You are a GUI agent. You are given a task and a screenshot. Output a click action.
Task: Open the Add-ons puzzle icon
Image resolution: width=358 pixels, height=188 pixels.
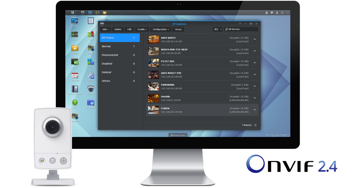pyautogui.click(x=91, y=62)
